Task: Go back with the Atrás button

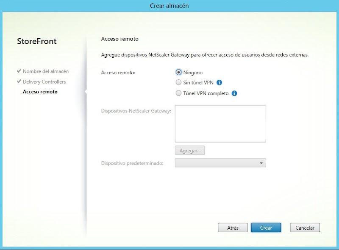Action: coord(233,228)
